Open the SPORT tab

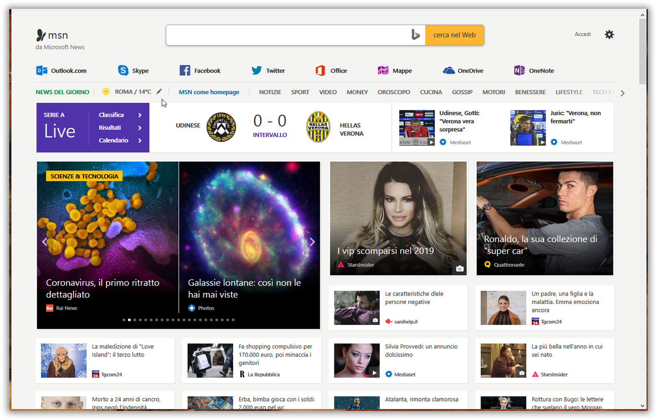coord(300,92)
